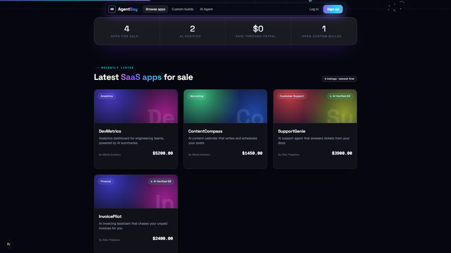Click 'by Alex Popescu' on InvoicePilot card
This screenshot has height=253, width=451.
click(x=109, y=240)
